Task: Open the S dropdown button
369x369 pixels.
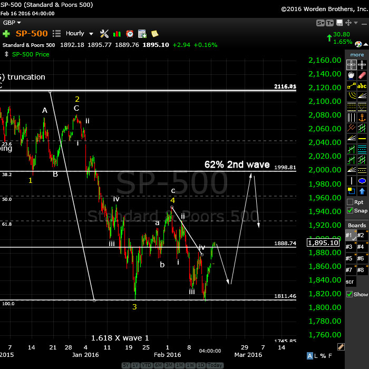Action: pyautogui.click(x=321, y=23)
